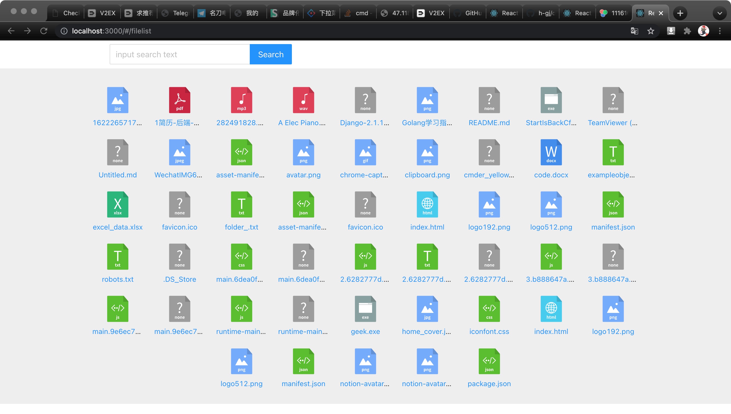Open the code.docx Word icon

tap(551, 152)
